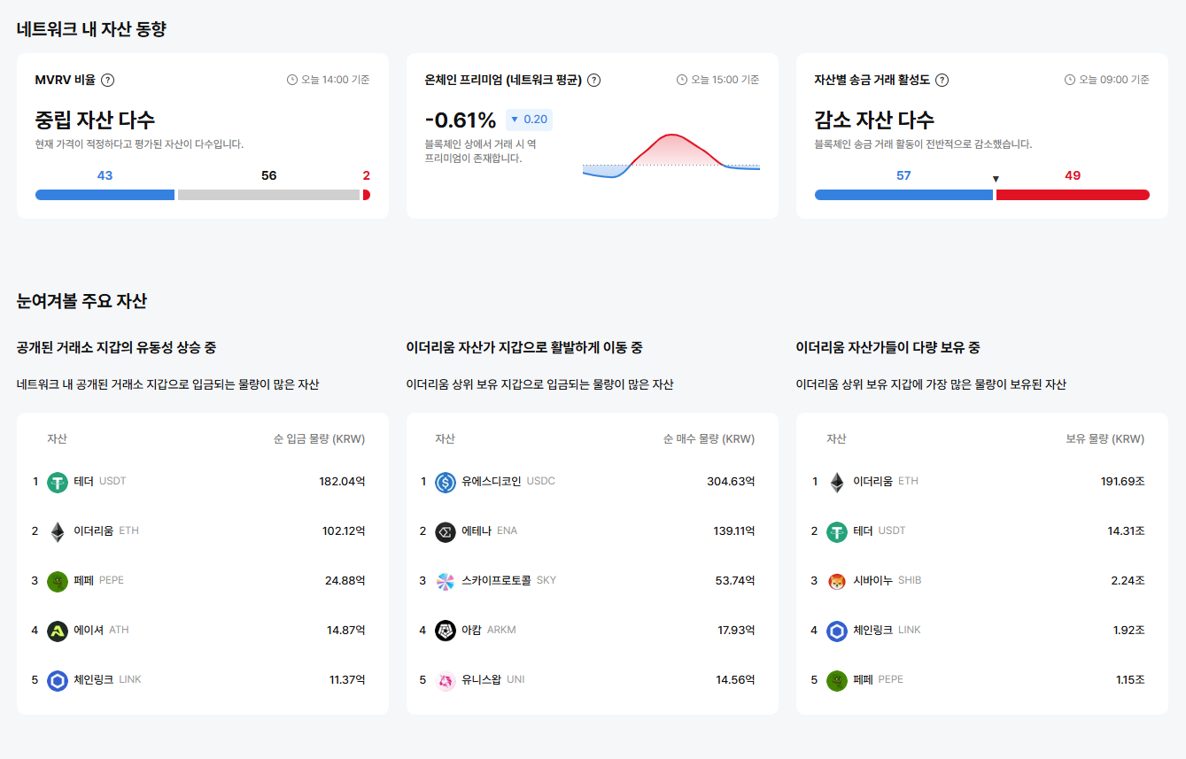Click the clock icon beside 오늘 14:00 기준
Screen dimensions: 1186x759
click(x=292, y=80)
